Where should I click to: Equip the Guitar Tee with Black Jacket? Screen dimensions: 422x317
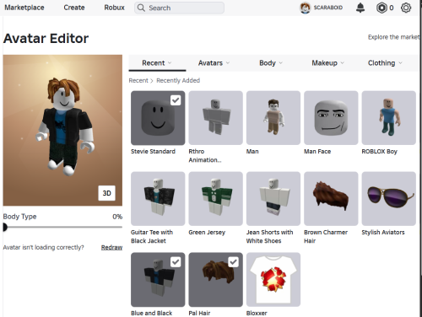(158, 199)
